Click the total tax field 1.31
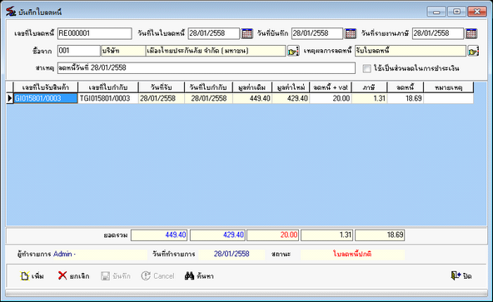Viewport: 493px width, 302px height. pos(327,235)
